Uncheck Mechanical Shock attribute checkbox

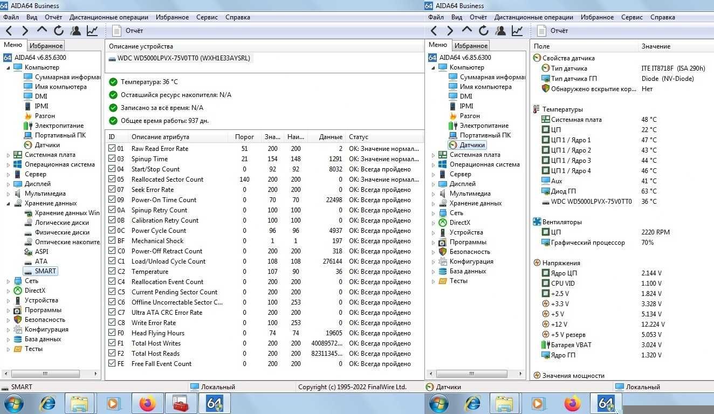[112, 241]
